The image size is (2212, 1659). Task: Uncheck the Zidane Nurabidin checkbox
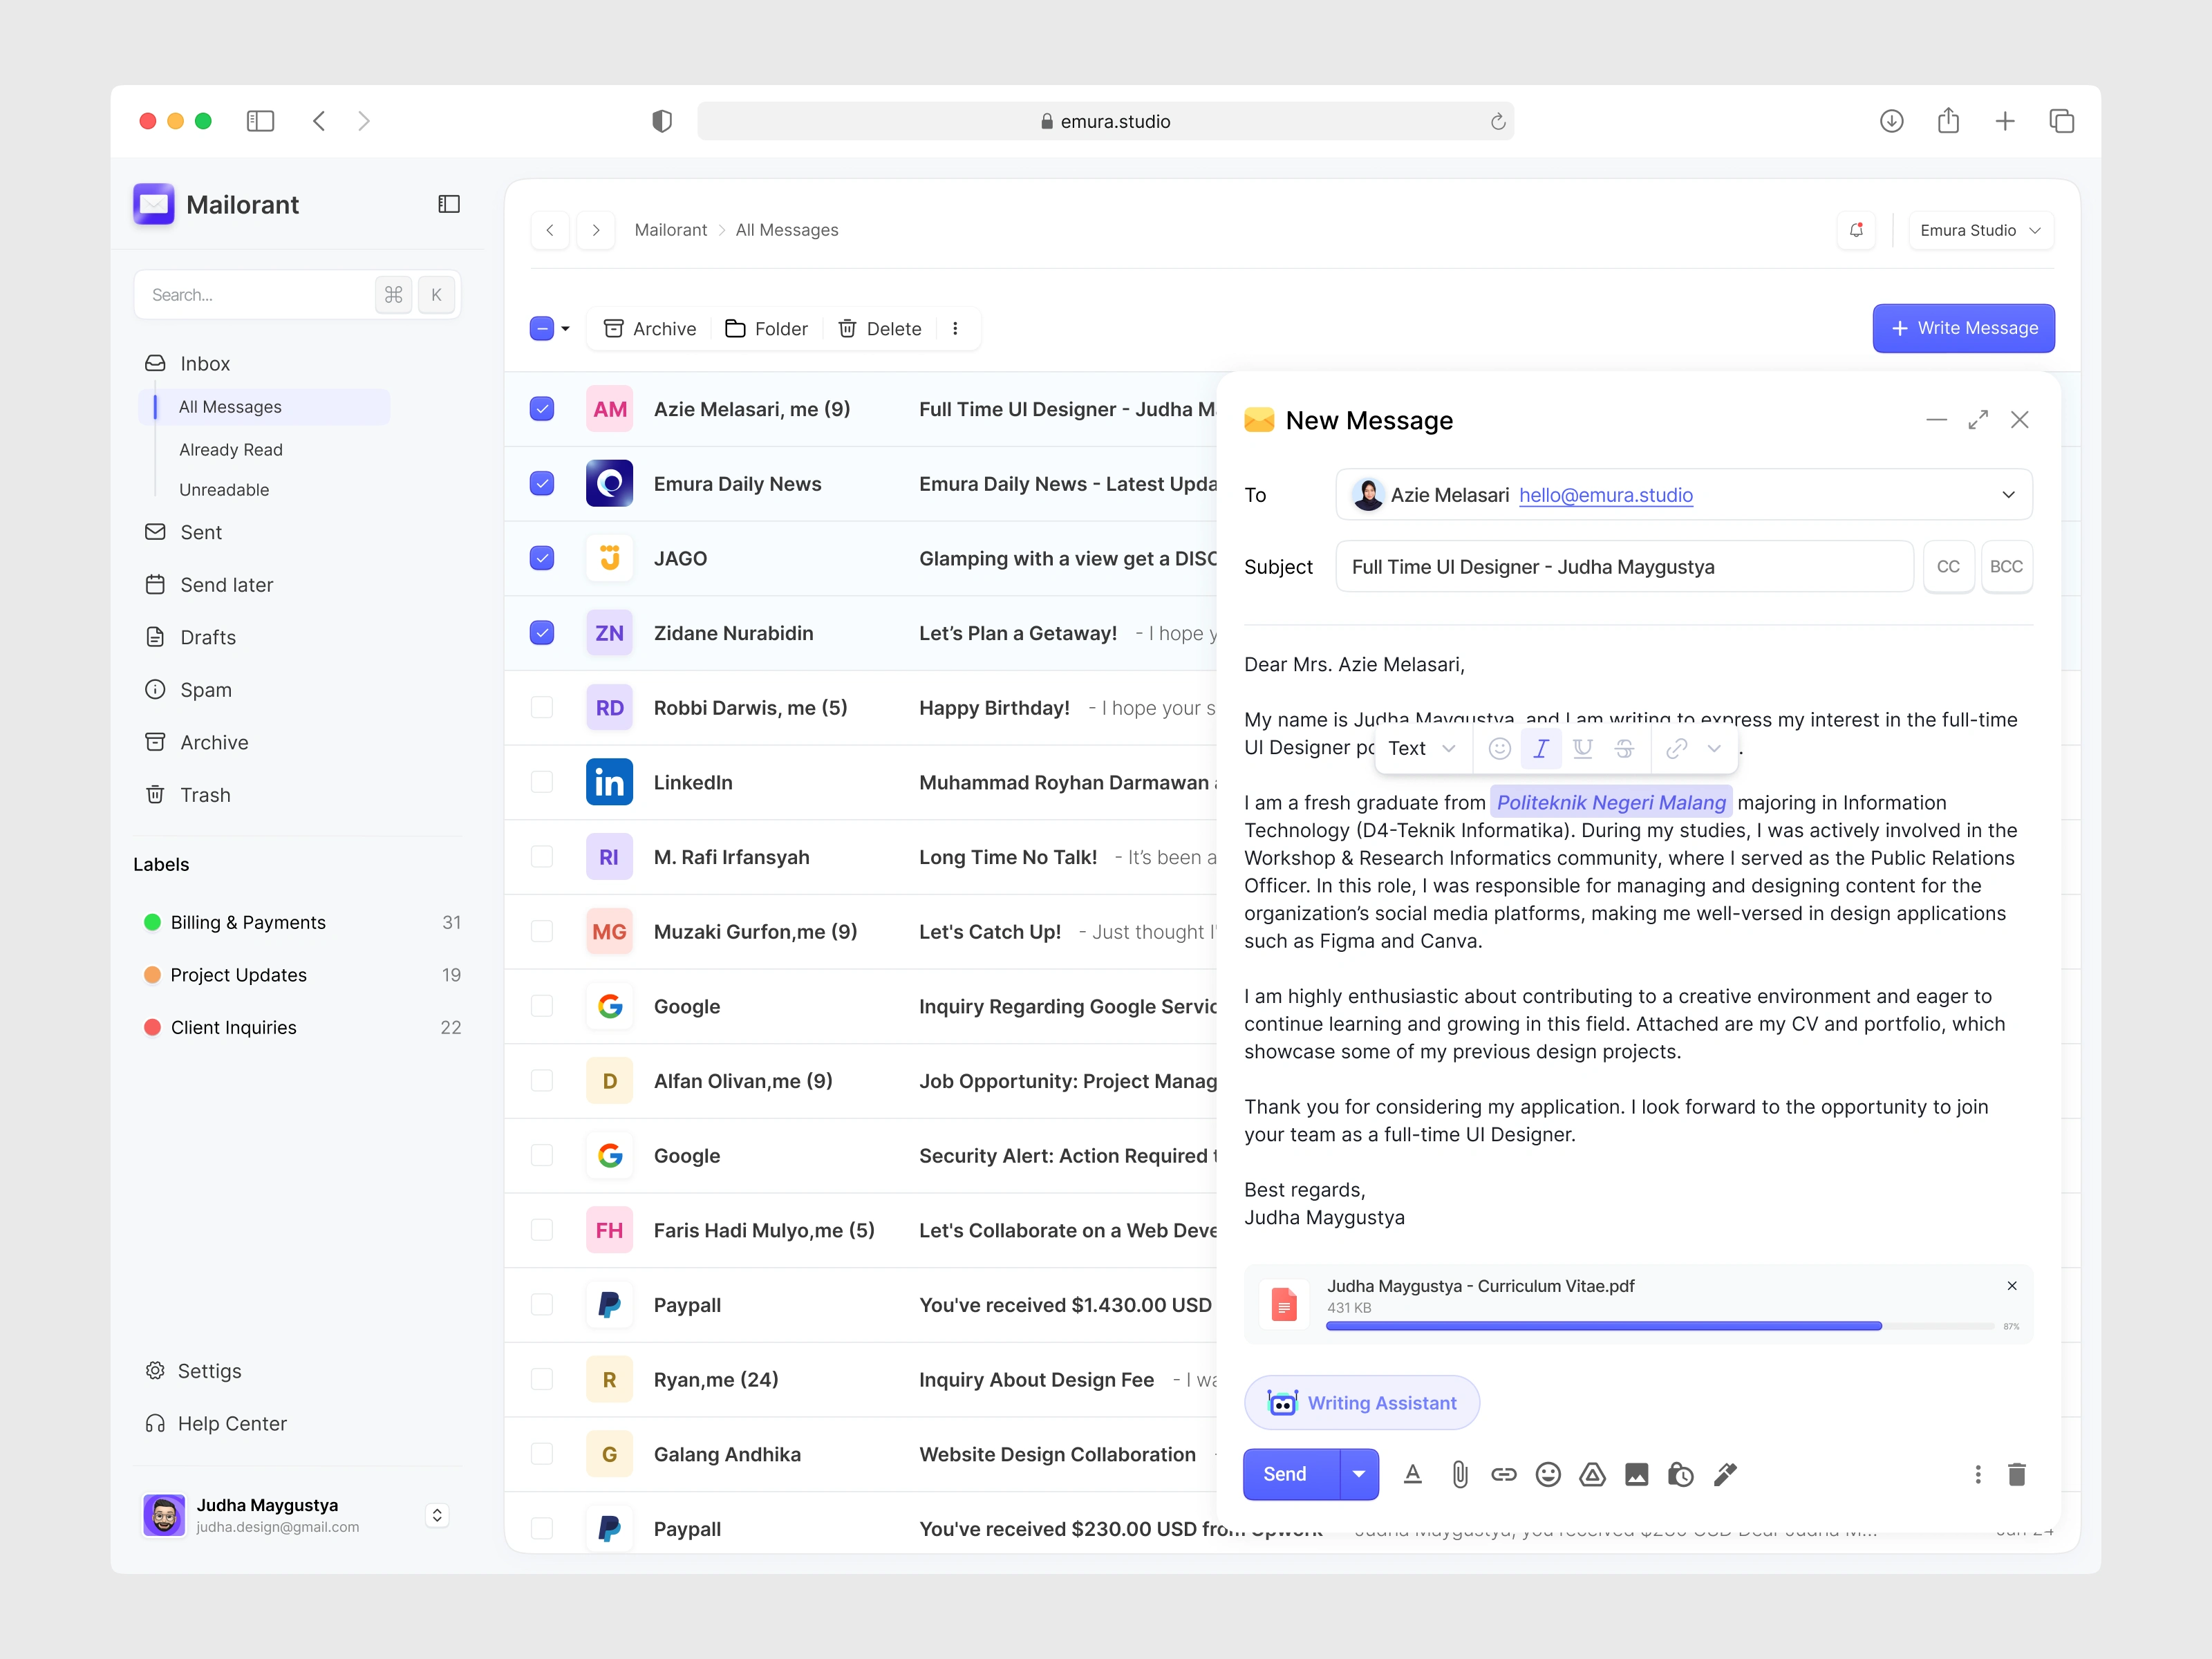(542, 633)
